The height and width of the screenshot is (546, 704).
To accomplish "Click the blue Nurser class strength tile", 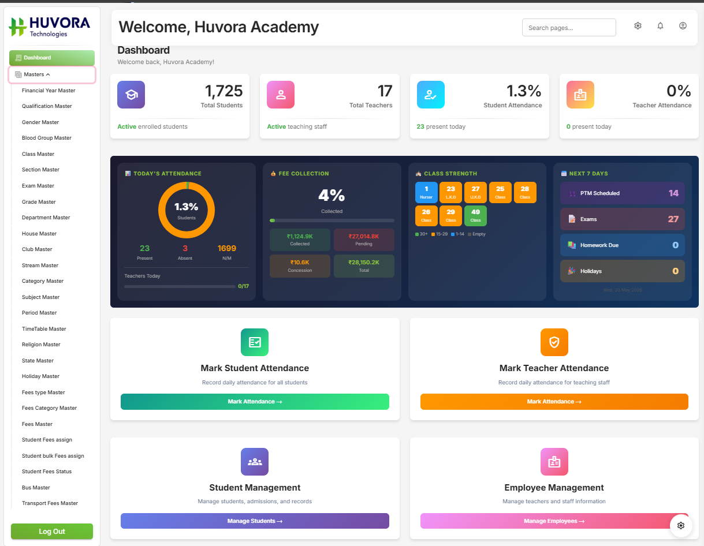I will (x=426, y=192).
